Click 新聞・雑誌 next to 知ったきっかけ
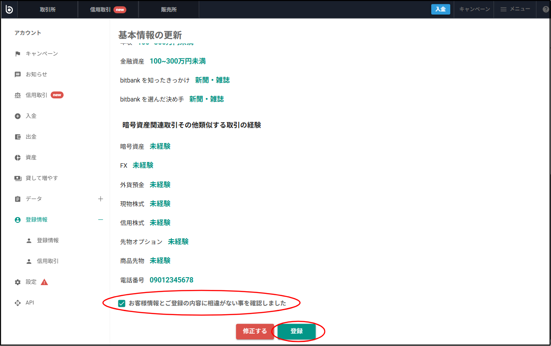The image size is (551, 346). click(x=213, y=80)
